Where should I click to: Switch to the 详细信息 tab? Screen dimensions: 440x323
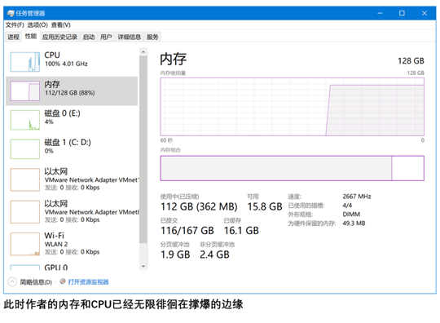tap(129, 37)
